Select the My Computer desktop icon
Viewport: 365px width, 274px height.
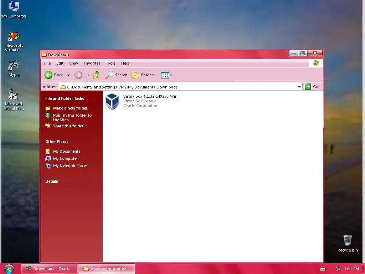[14, 10]
